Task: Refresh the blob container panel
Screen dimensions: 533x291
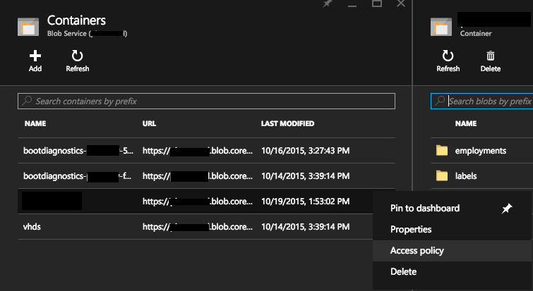Action: tap(448, 55)
